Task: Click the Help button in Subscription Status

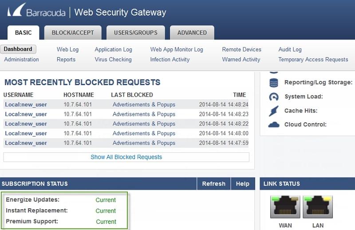Action: [242, 183]
